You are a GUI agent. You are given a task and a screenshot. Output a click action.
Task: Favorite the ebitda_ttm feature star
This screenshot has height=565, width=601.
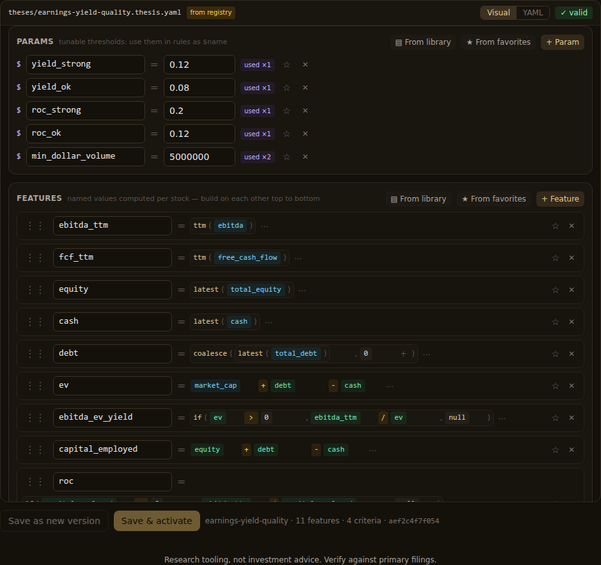pyautogui.click(x=555, y=226)
